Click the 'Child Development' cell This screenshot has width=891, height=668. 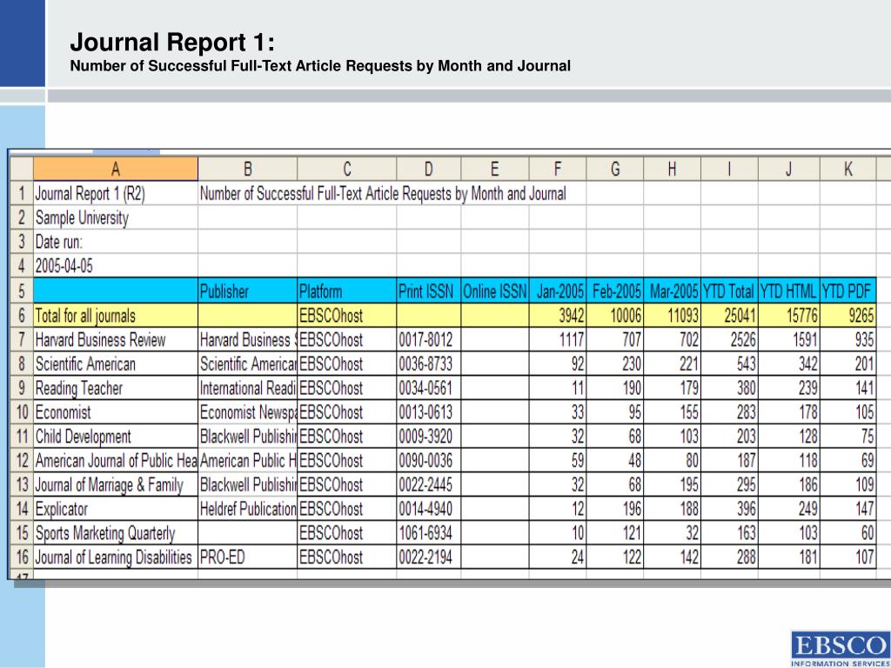pyautogui.click(x=116, y=437)
